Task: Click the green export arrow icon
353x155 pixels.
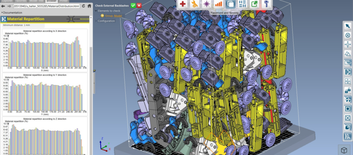Action: click(254, 4)
